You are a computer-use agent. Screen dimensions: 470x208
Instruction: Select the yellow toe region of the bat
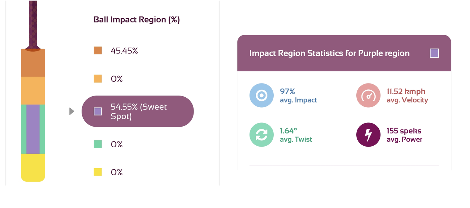(x=33, y=168)
